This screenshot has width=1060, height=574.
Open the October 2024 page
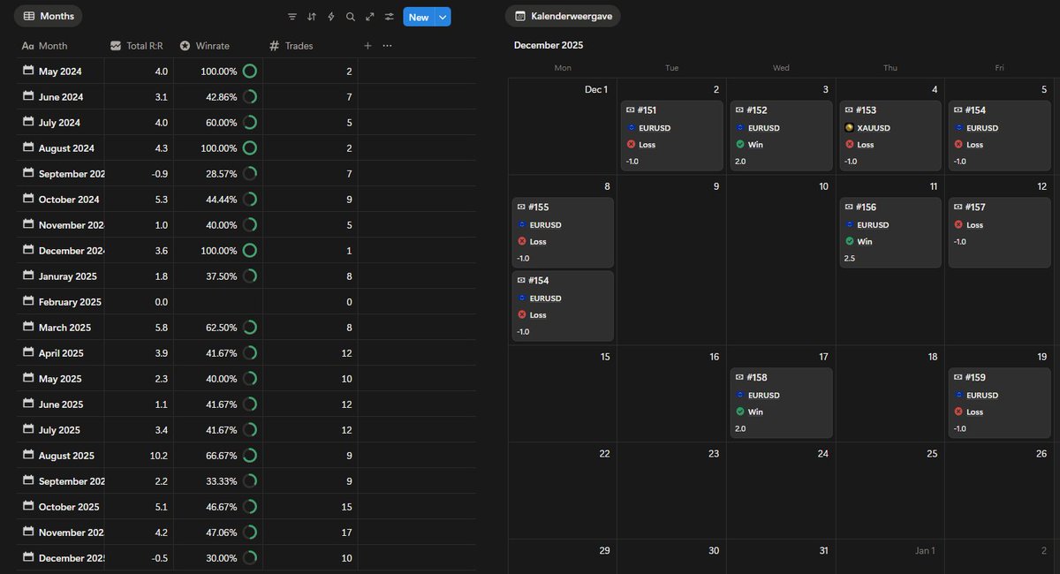[x=69, y=200]
